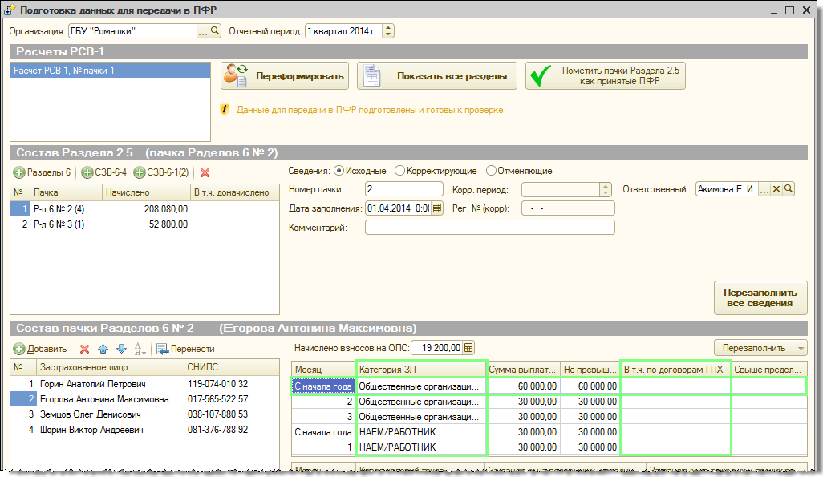The width and height of the screenshot is (823, 477).
Task: Open organization search magnifier icon
Action: (x=215, y=31)
